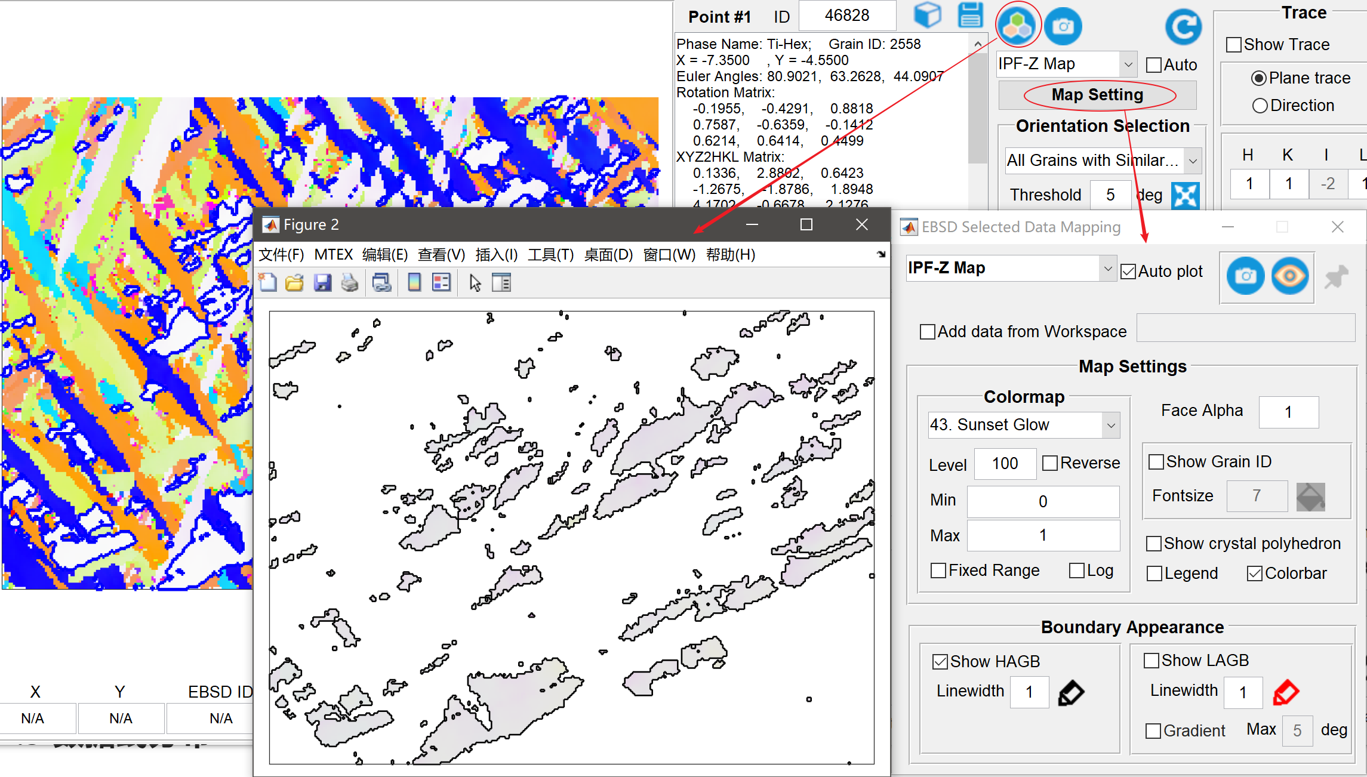
Task: Click the 3D cube icon next to the ID field
Action: pyautogui.click(x=927, y=16)
